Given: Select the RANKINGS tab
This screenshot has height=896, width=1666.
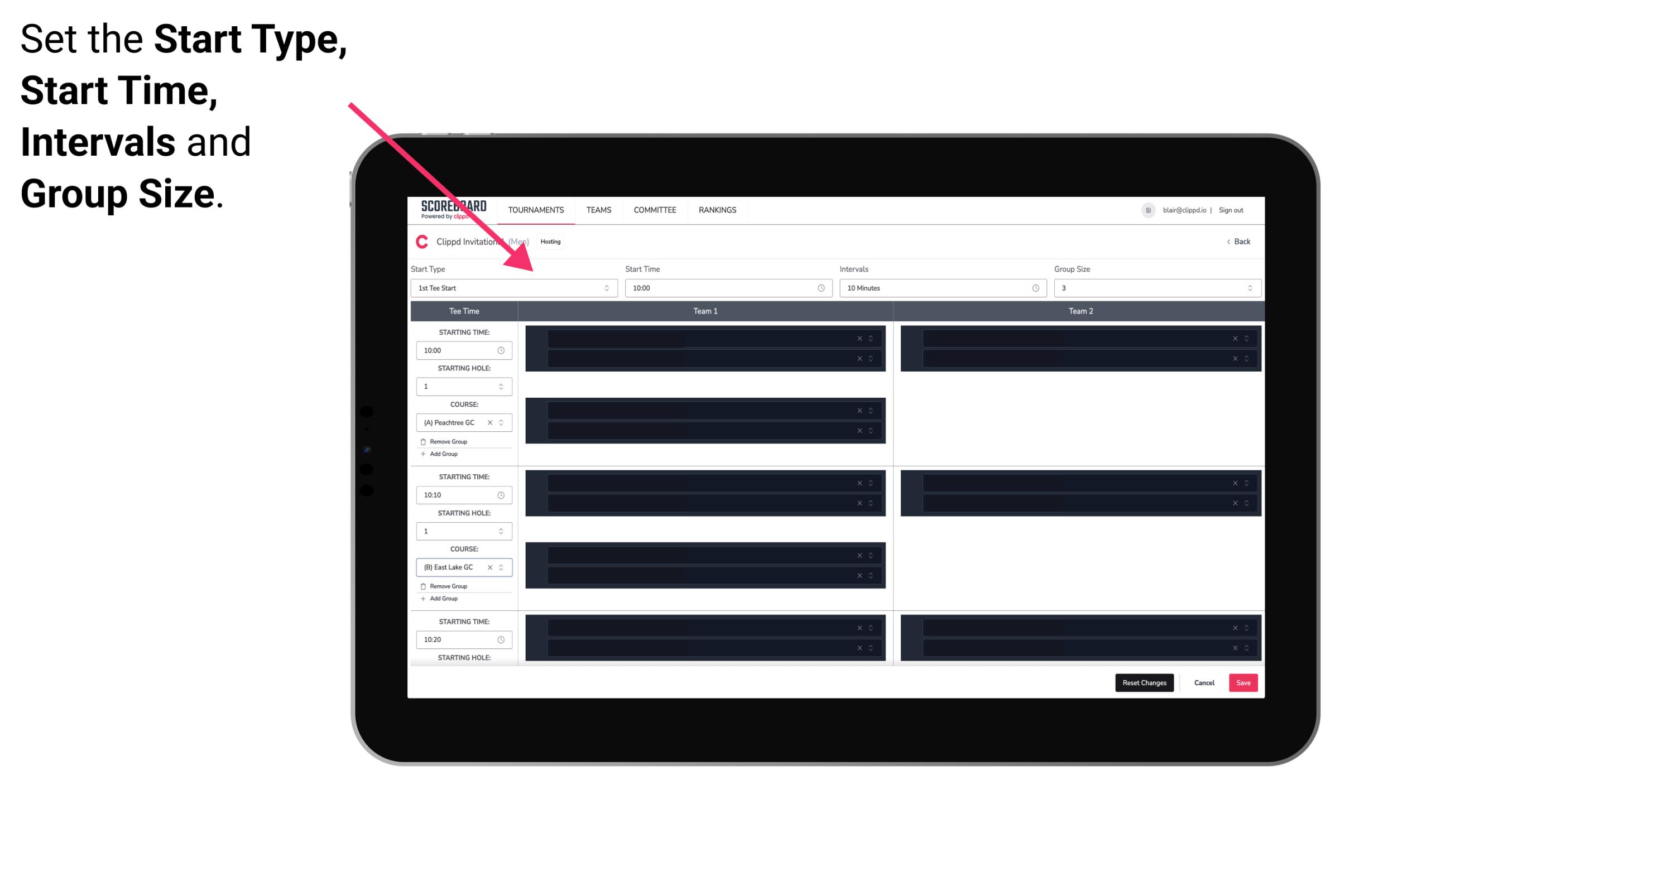Looking at the screenshot, I should click(x=717, y=210).
